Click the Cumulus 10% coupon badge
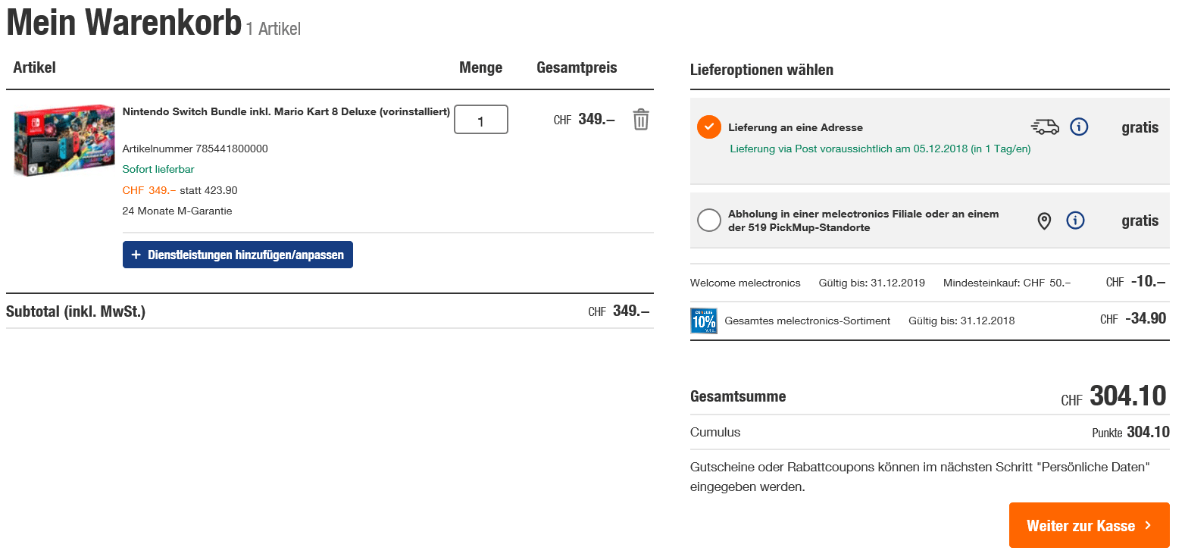The height and width of the screenshot is (560, 1185). tap(704, 321)
